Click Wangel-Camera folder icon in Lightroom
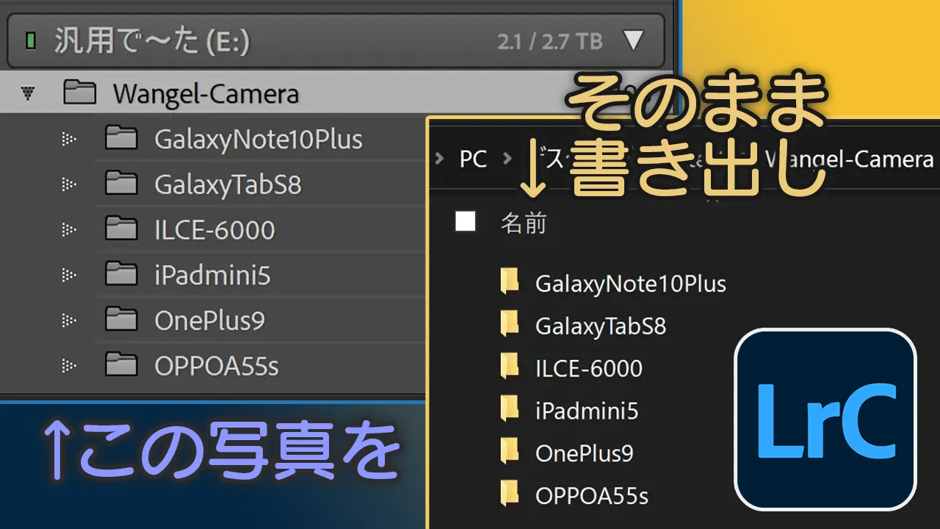Image resolution: width=940 pixels, height=529 pixels. click(79, 93)
